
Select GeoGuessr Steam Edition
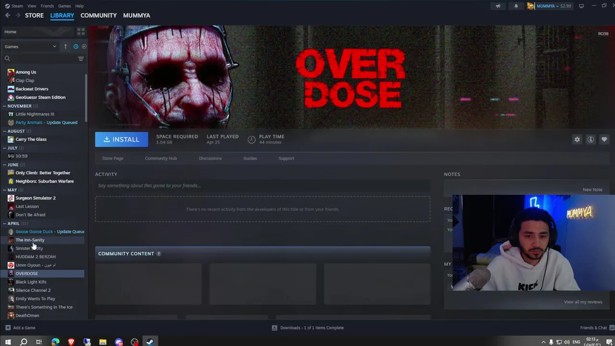click(x=40, y=97)
